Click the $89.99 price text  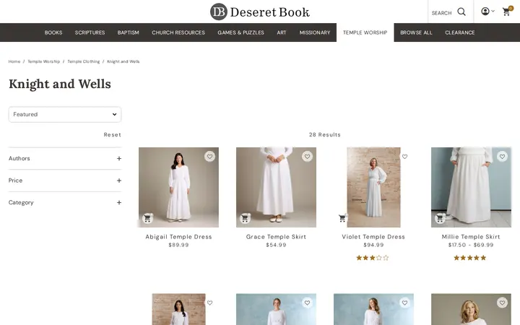pos(179,245)
